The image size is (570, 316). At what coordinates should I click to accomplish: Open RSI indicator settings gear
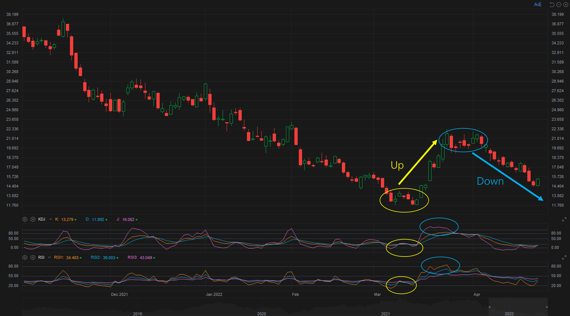(x=25, y=257)
